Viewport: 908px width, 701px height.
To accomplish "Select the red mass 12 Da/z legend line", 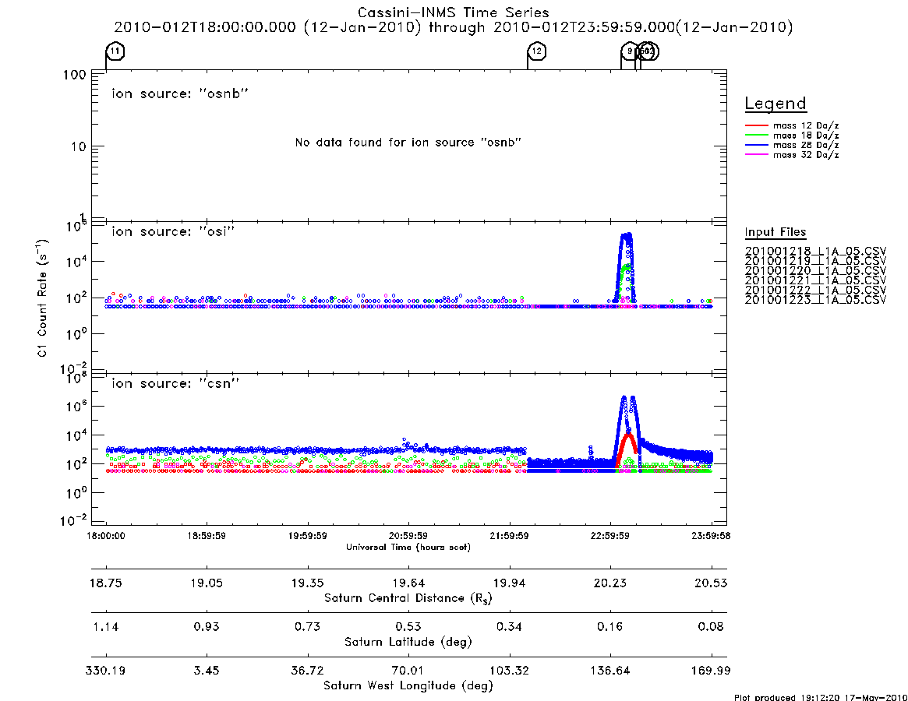I will pyautogui.click(x=756, y=125).
